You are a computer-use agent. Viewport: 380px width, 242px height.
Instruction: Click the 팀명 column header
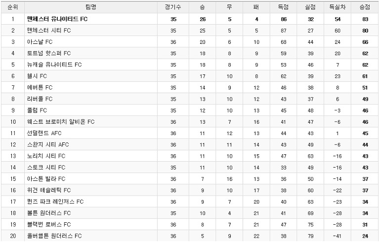(x=91, y=7)
